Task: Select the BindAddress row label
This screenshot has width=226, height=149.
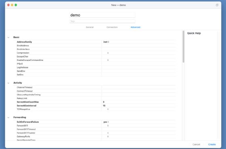Action: [23, 46]
